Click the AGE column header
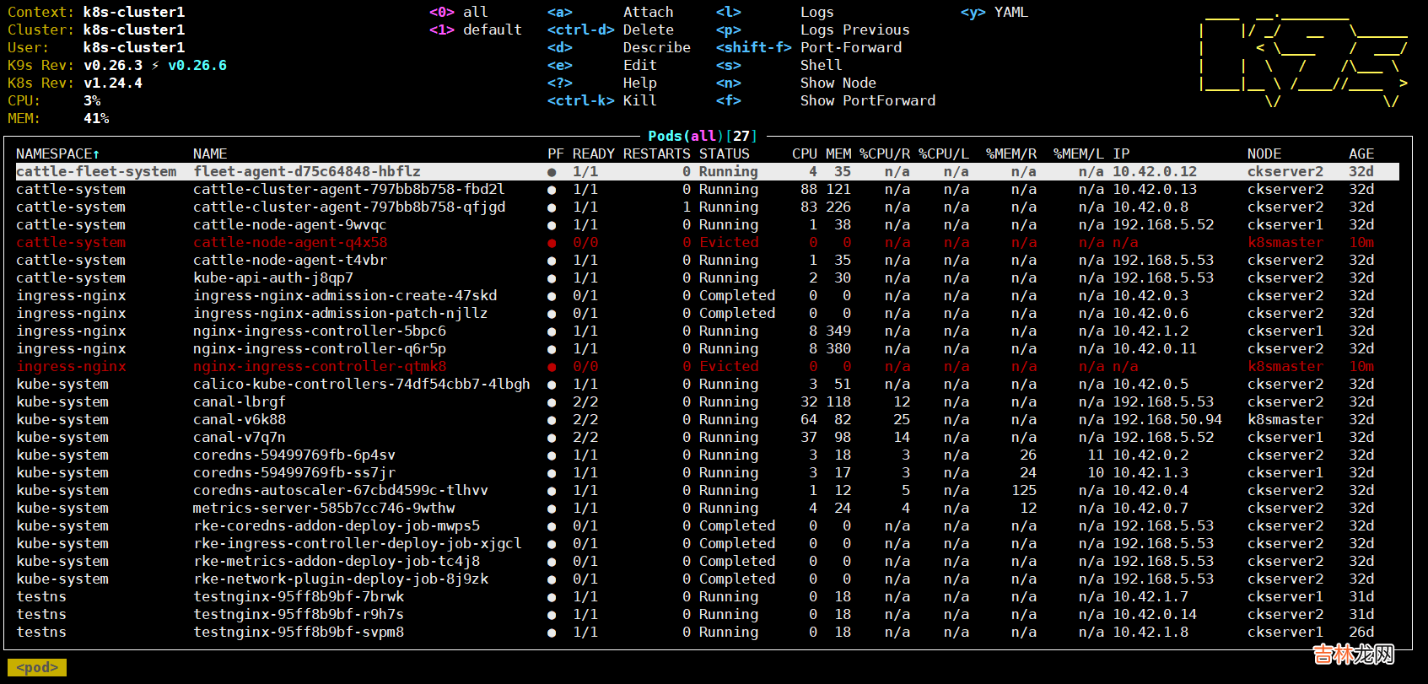Image resolution: width=1428 pixels, height=684 pixels. click(1361, 153)
